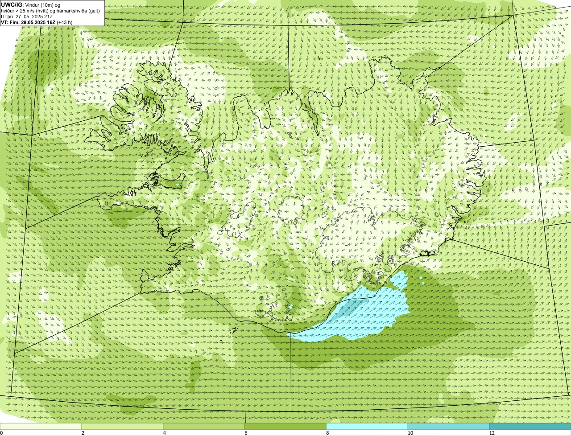The height and width of the screenshot is (436, 571).
Task: Click the legend tick label '6'
Action: 246,433
